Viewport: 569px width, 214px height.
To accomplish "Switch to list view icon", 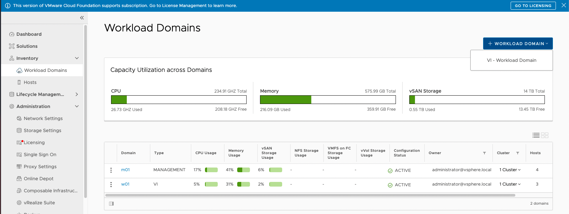I will point(536,135).
